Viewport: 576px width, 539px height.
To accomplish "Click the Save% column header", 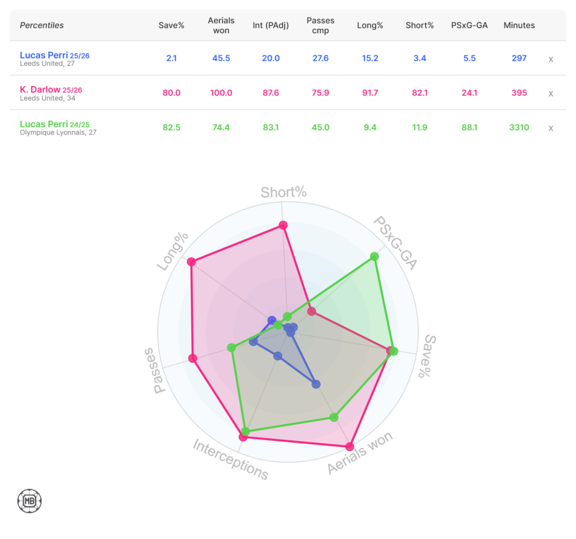I will pos(172,25).
